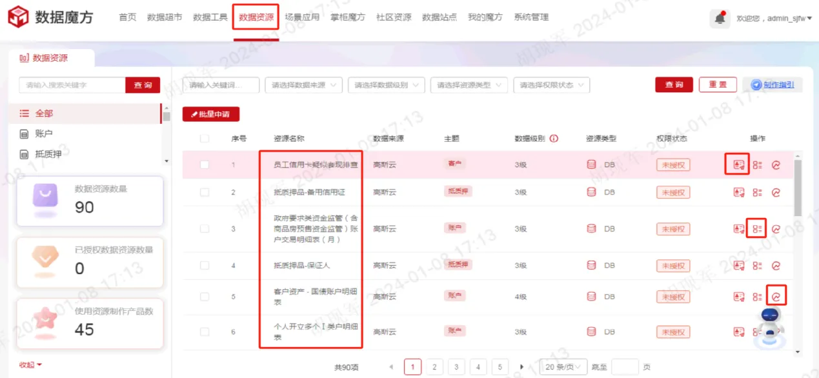Open the 社区资源 menu
Viewport: 819px width, 378px height.
point(394,17)
